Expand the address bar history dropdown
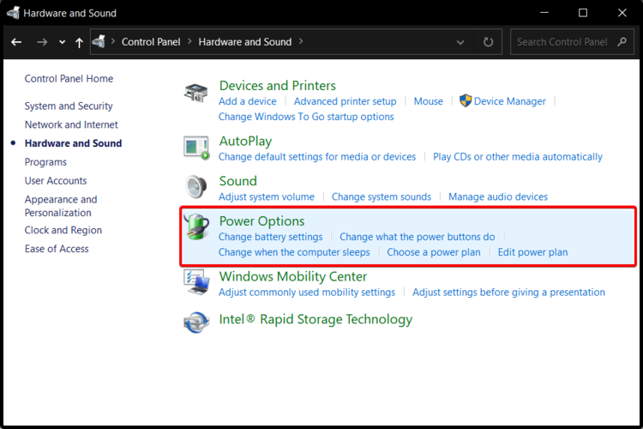Screen dimensions: 643x429 (460, 42)
